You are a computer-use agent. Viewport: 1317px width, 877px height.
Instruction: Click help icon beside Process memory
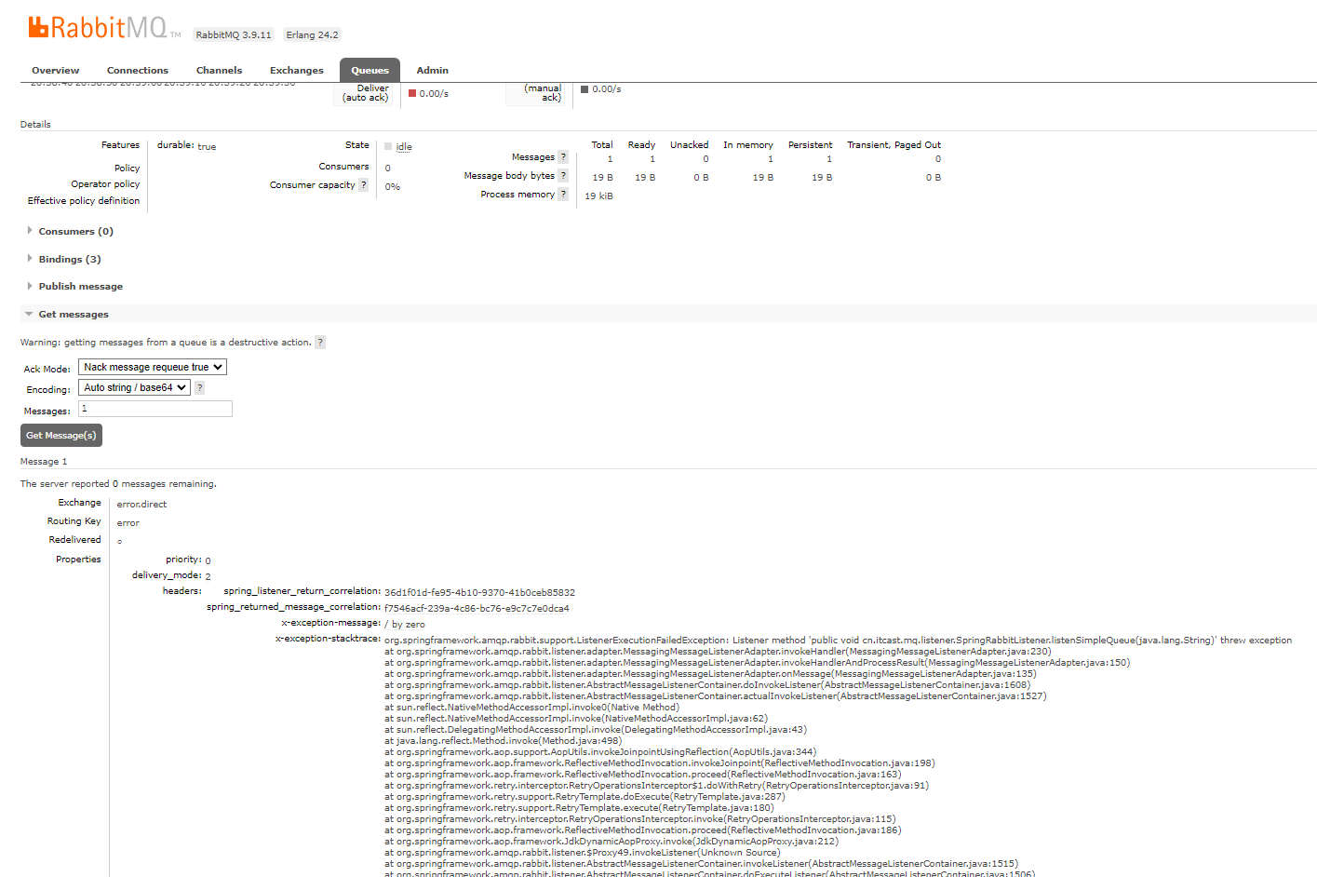563,195
